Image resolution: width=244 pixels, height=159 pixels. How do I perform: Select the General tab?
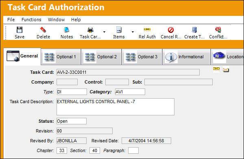(22, 56)
